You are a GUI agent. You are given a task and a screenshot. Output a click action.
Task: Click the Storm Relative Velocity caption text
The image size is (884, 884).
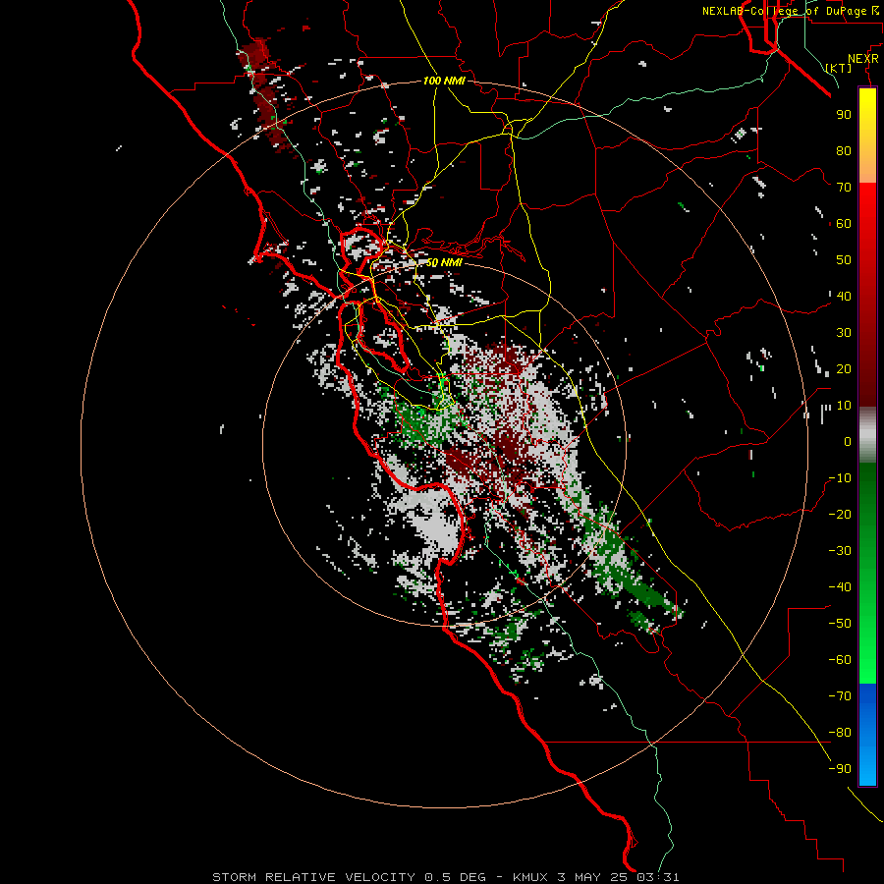446,877
